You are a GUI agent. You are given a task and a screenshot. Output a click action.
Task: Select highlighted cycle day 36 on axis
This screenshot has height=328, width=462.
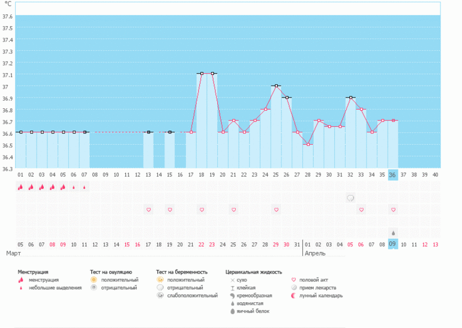coord(393,175)
